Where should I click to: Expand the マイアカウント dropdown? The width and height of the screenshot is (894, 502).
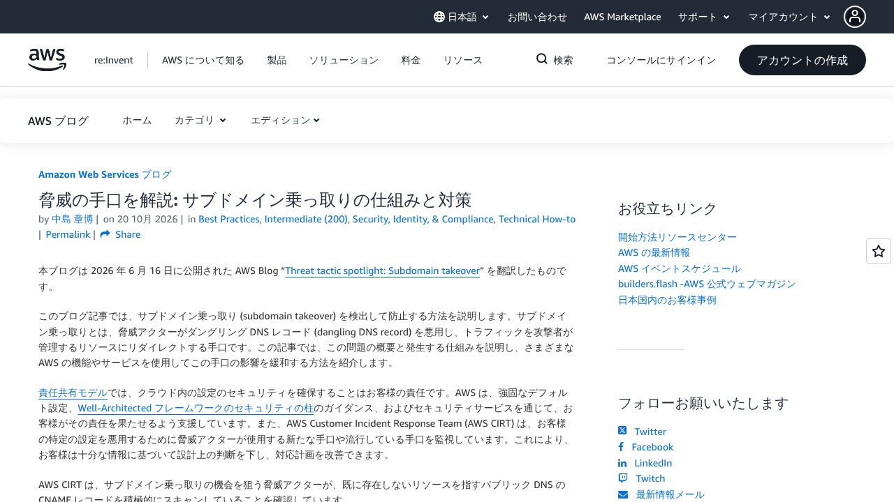789,17
